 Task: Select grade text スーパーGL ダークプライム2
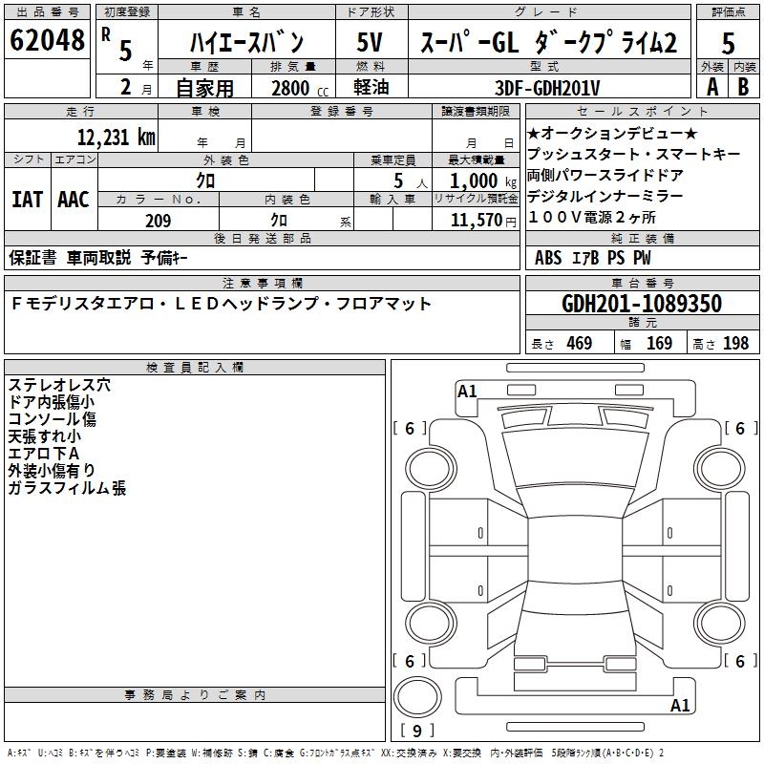[548, 42]
